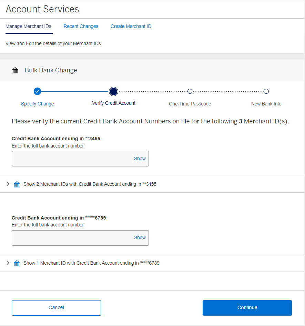
Task: Click the One-Time Passcode step circle
Action: click(190, 91)
